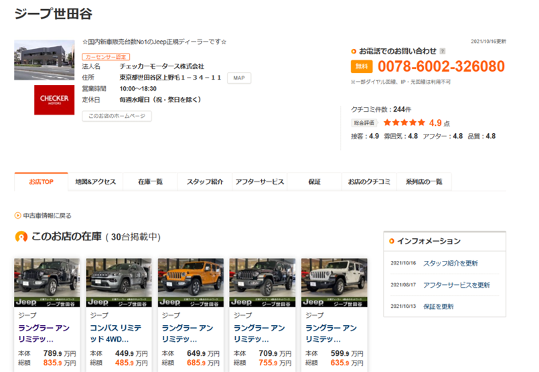Click the orange arrow icon before 中古車情報に戻る
The width and height of the screenshot is (539, 372).
pyautogui.click(x=17, y=215)
